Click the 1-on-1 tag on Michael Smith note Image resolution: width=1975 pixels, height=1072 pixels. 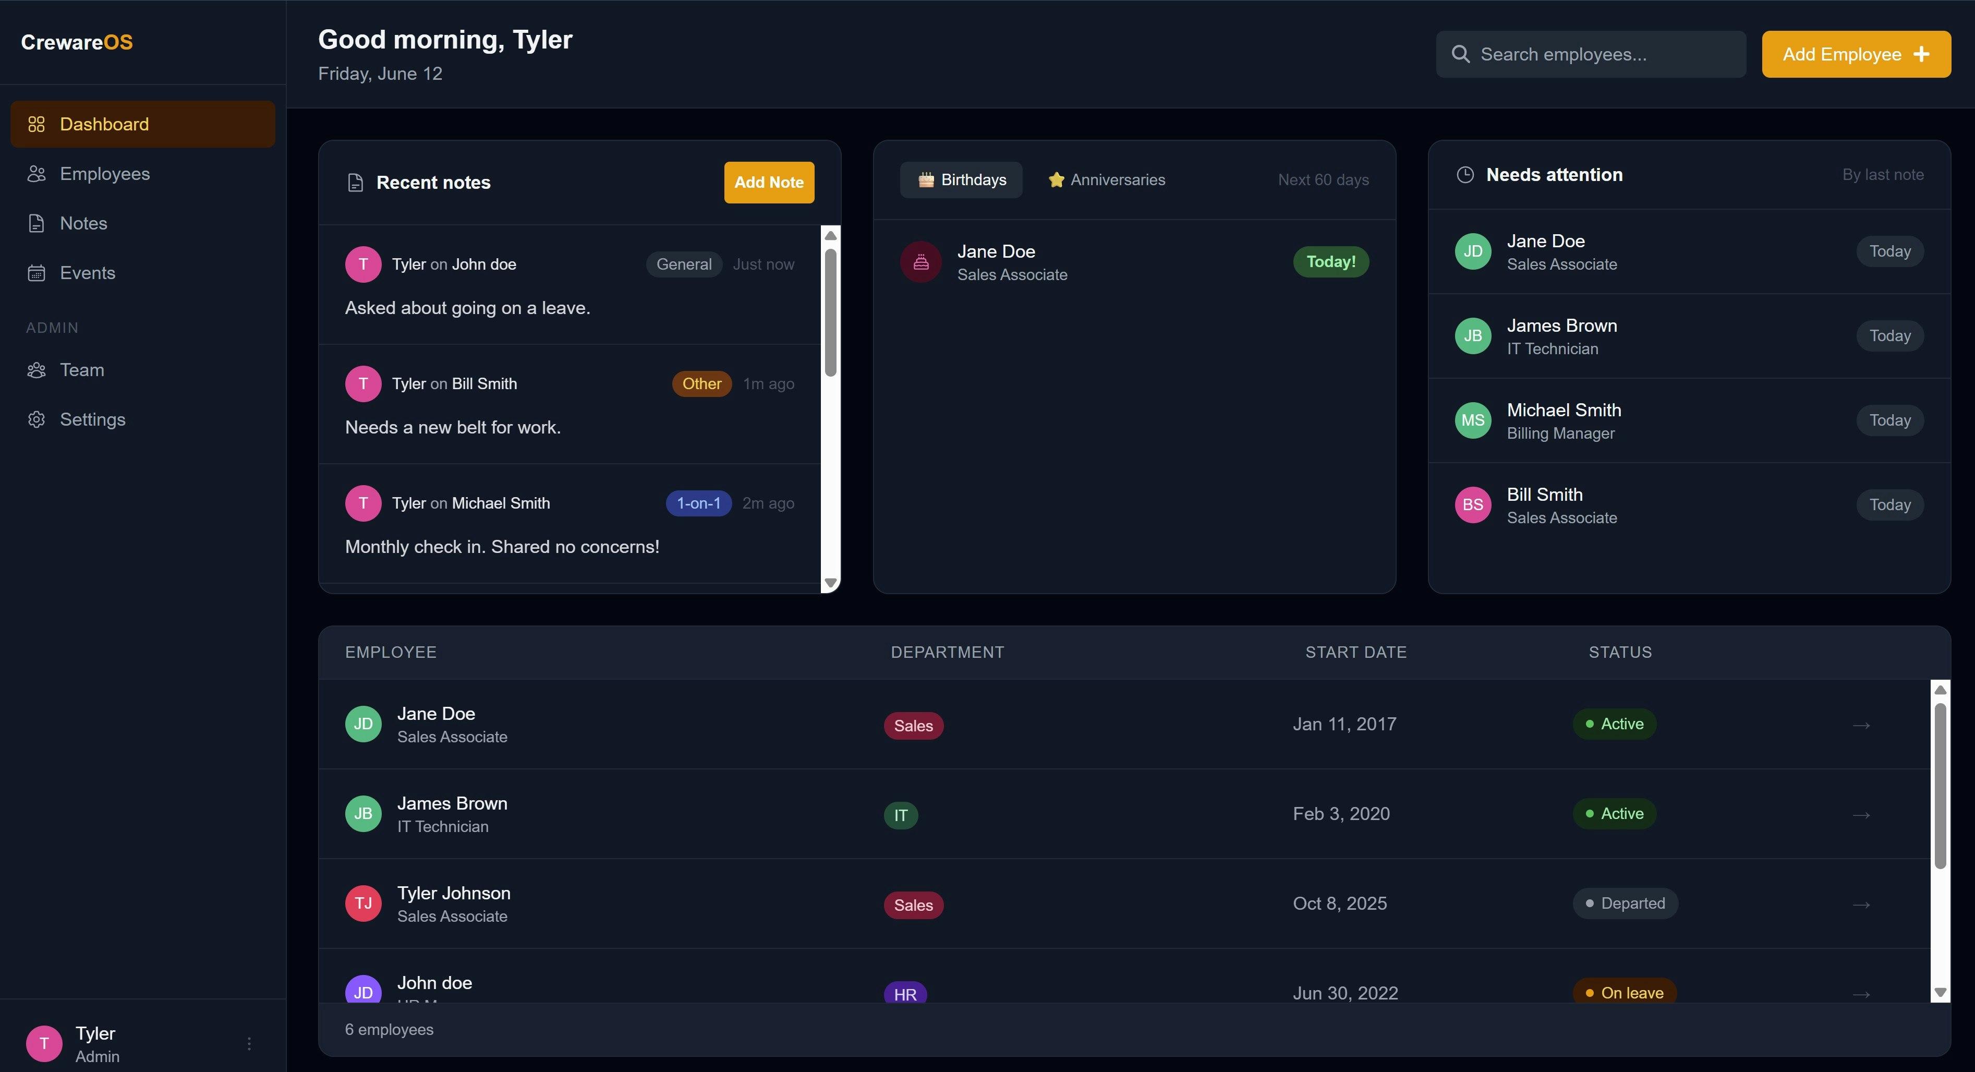(698, 504)
